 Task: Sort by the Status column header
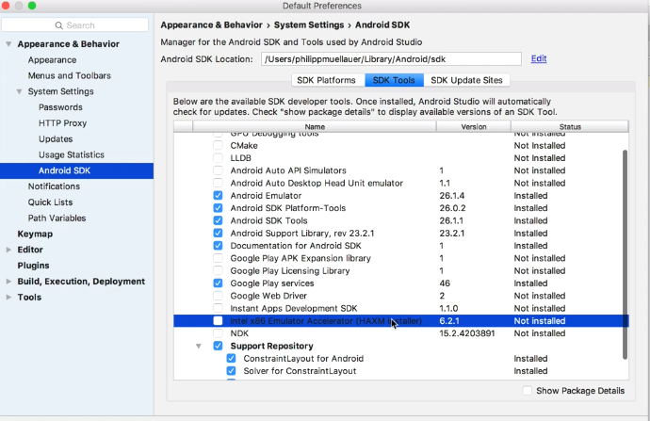(x=570, y=127)
